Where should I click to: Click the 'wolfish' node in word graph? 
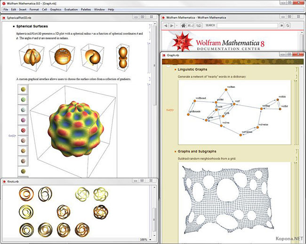pos(277,99)
